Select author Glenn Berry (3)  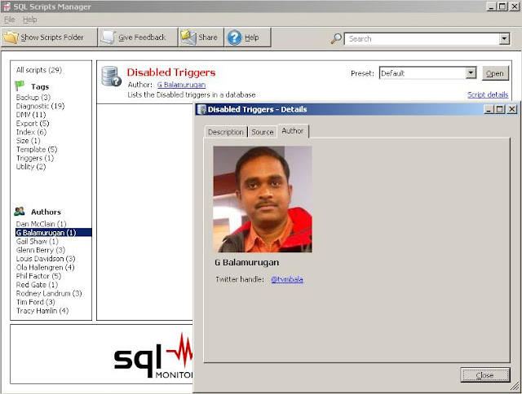[x=41, y=250]
